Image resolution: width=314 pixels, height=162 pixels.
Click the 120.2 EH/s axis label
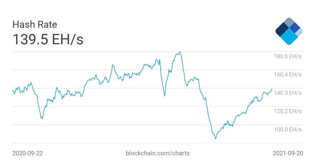click(287, 111)
